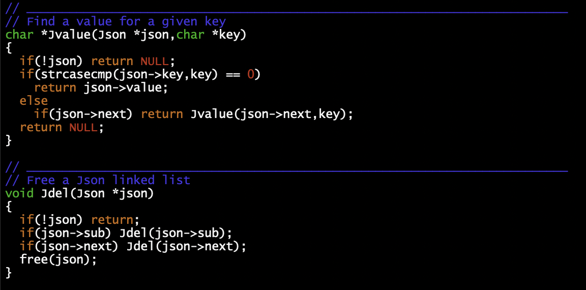Click the 'void' keyword before Jdel
This screenshot has width=586, height=290.
(19, 193)
